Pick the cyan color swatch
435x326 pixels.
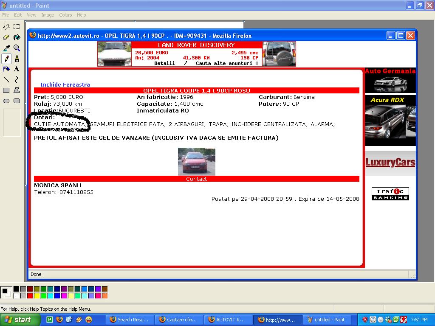(50, 295)
